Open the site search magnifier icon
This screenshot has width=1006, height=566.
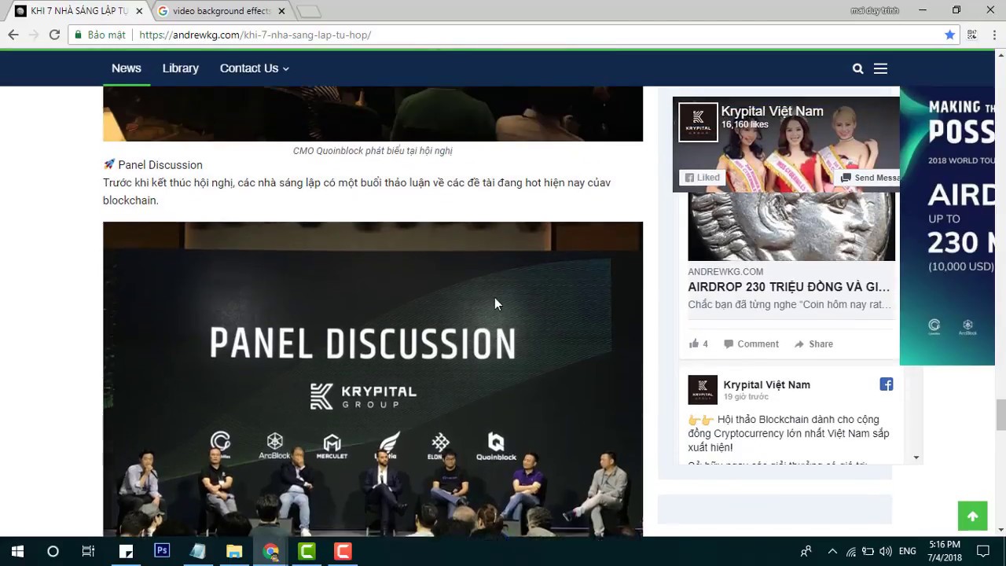point(858,68)
